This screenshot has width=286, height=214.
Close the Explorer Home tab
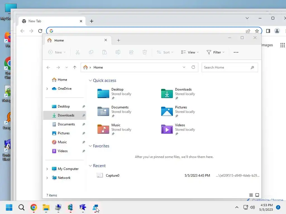[106, 40]
